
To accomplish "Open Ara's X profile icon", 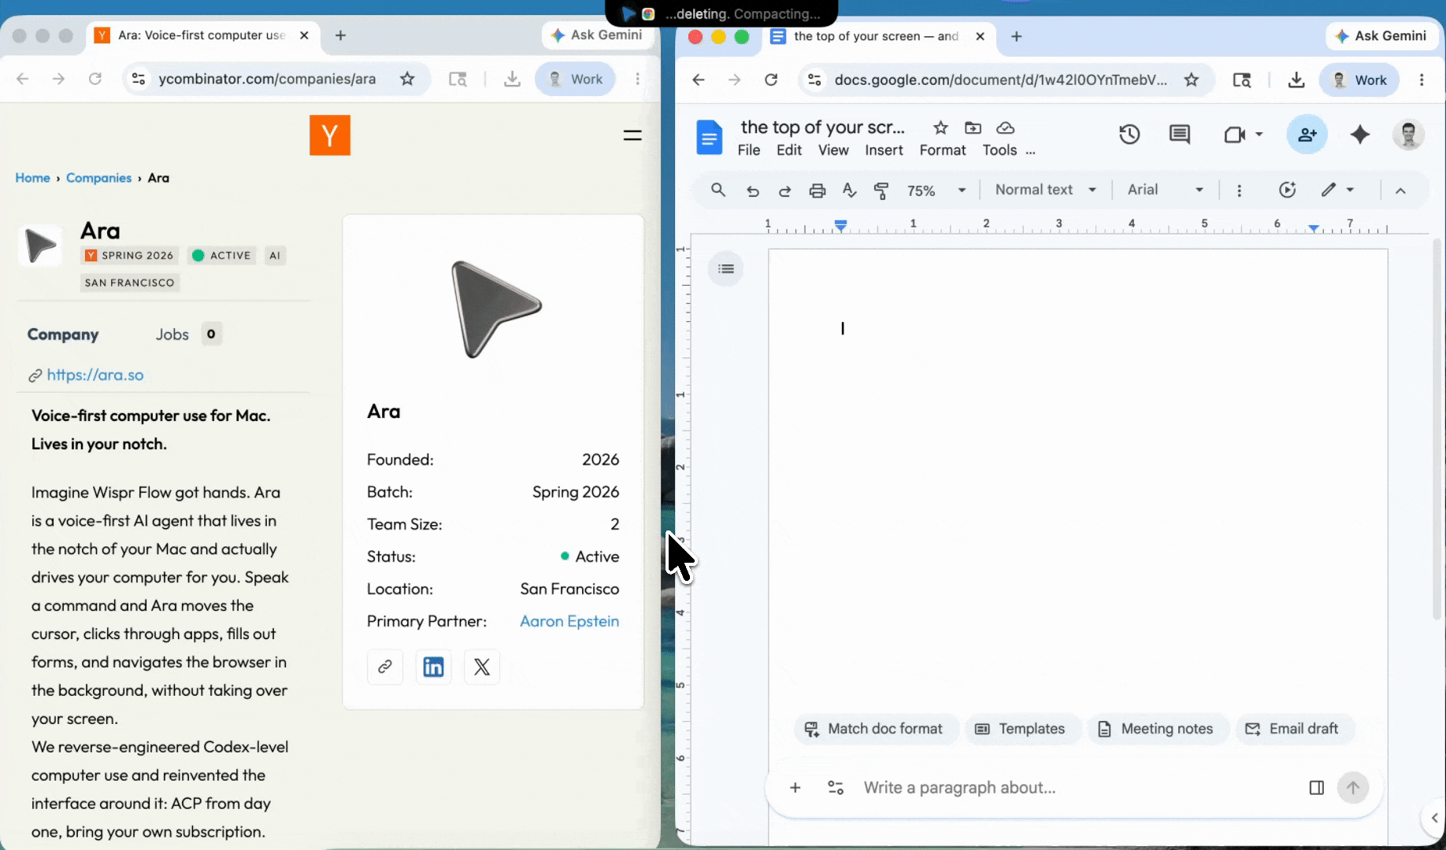I will coord(482,667).
